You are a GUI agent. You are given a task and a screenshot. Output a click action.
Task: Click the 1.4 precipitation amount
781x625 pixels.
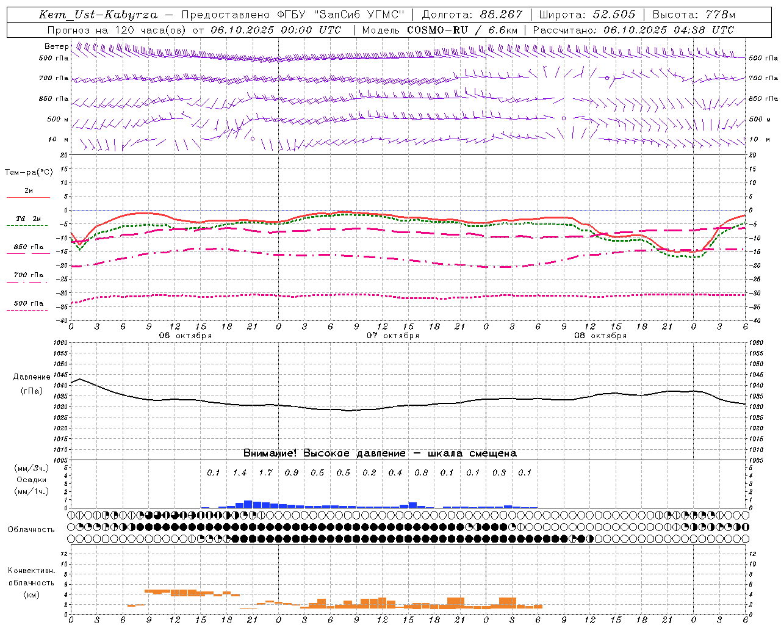coord(240,473)
